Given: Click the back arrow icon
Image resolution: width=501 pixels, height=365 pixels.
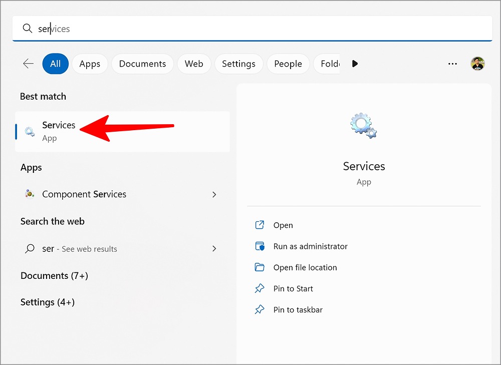Looking at the screenshot, I should click(29, 64).
